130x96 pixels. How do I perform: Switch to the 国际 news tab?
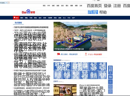pos(26,18)
